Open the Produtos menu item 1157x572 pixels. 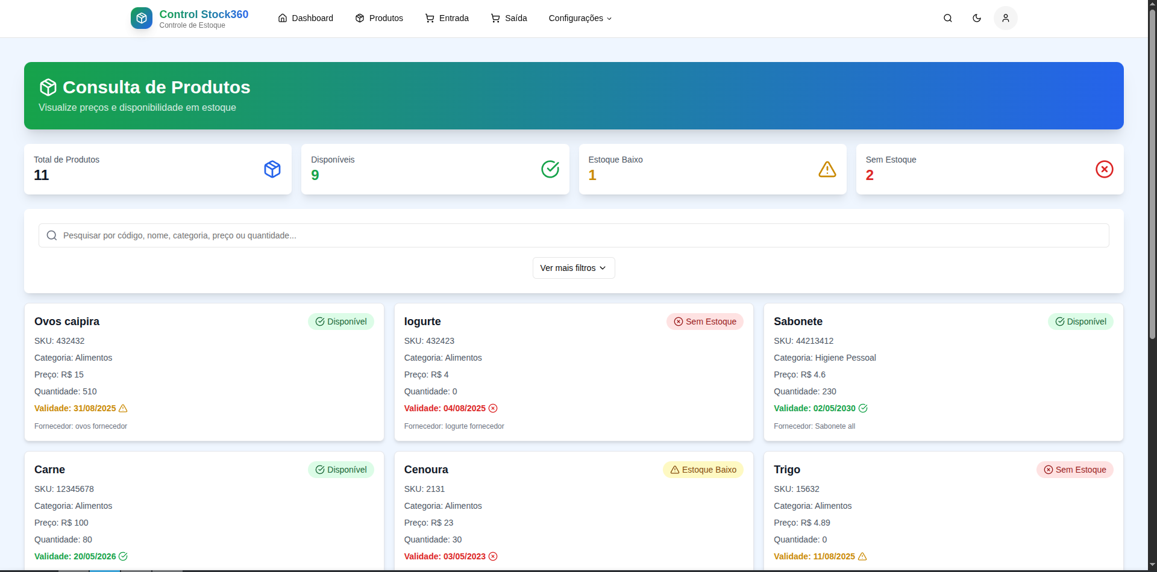379,18
